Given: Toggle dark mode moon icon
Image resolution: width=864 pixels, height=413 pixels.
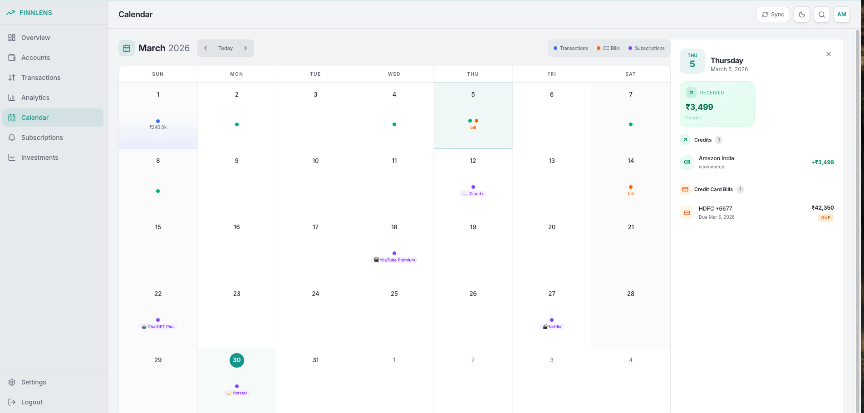Looking at the screenshot, I should [802, 15].
